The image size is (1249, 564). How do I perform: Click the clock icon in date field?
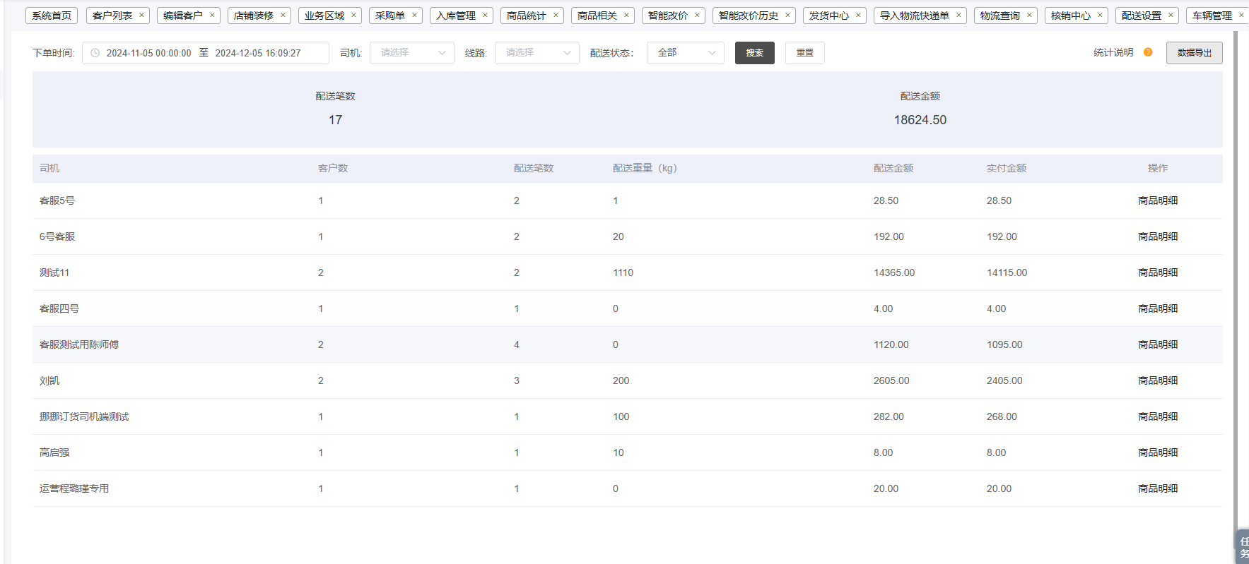95,53
